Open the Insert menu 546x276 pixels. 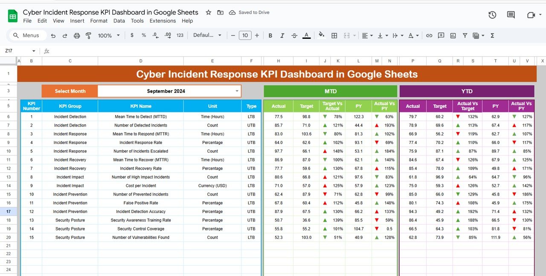[77, 20]
